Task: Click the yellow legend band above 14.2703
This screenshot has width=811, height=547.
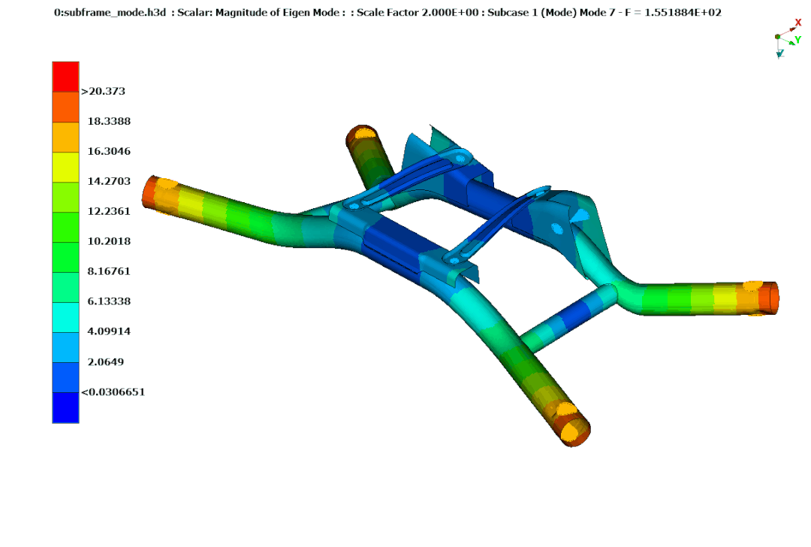Action: [65, 167]
